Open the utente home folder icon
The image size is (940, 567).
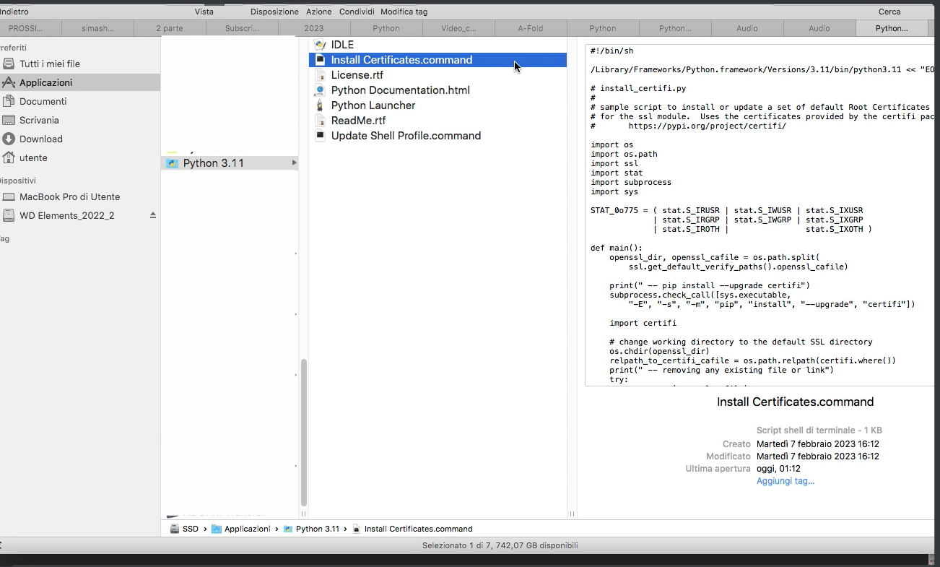pos(9,157)
